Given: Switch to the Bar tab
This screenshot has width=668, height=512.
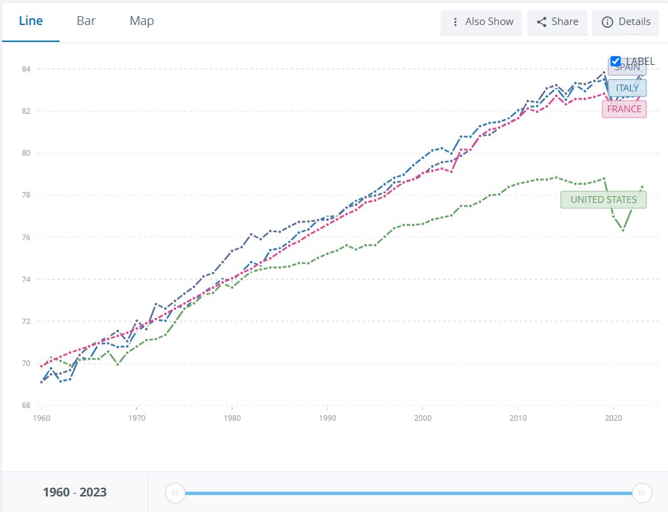Looking at the screenshot, I should coord(86,21).
